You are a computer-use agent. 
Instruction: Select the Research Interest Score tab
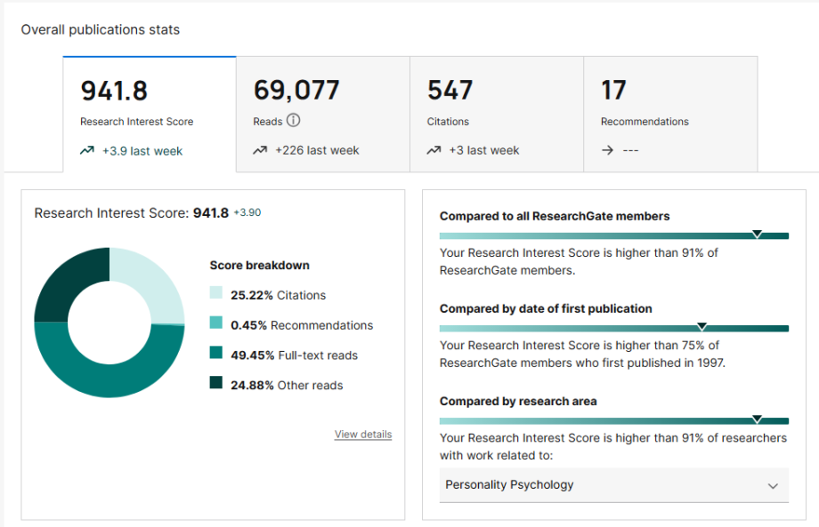pyautogui.click(x=149, y=114)
